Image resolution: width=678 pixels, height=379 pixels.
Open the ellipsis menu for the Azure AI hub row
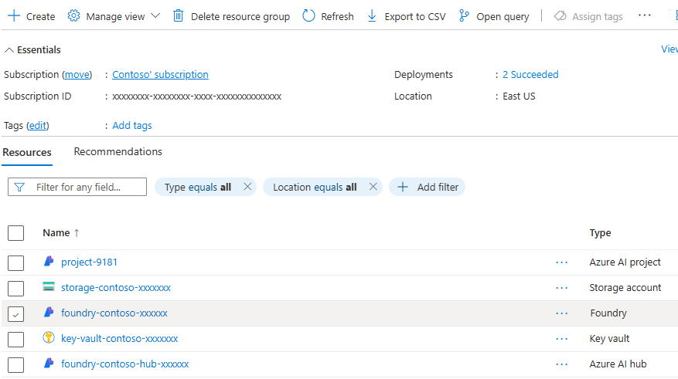562,364
